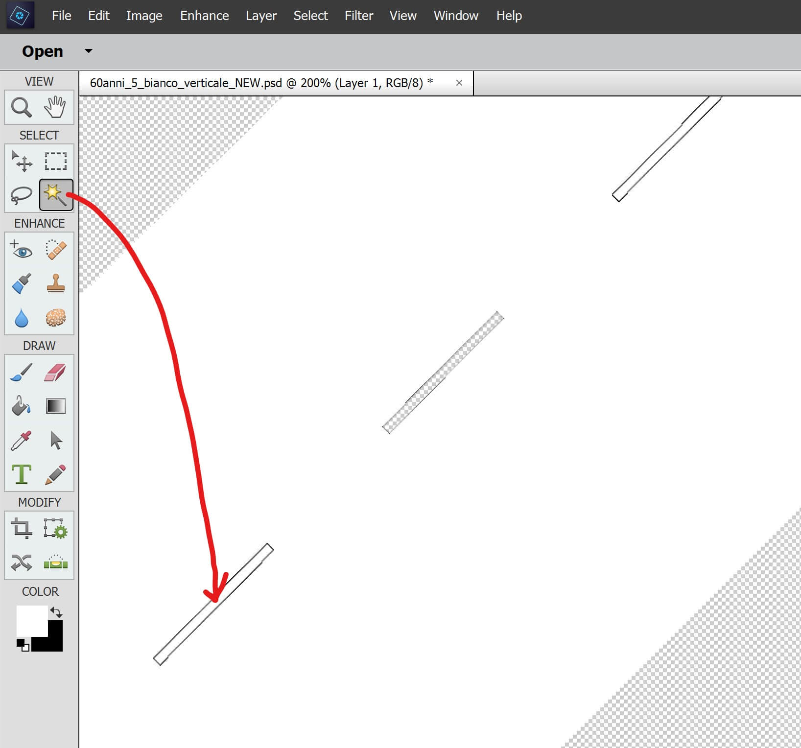Open the Filter menu
This screenshot has height=748, width=801.
click(358, 16)
